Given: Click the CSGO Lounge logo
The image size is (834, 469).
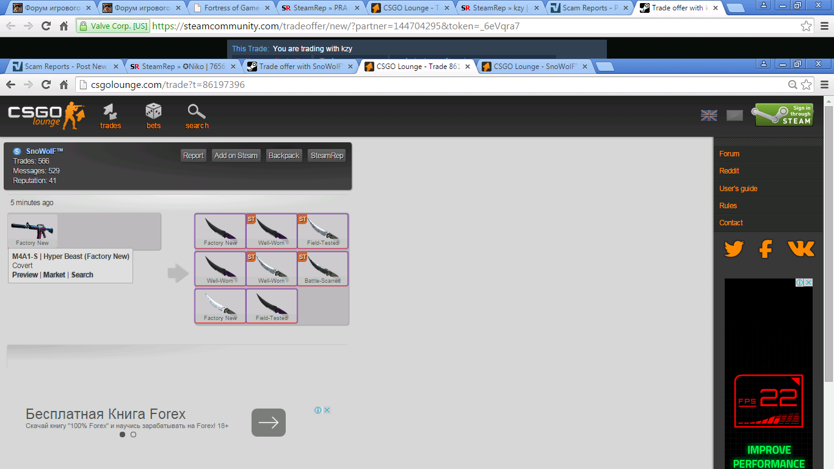Looking at the screenshot, I should (46, 115).
